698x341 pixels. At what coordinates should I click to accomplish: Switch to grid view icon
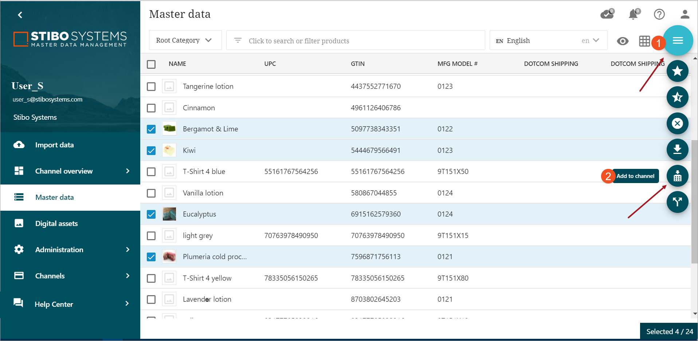point(644,41)
